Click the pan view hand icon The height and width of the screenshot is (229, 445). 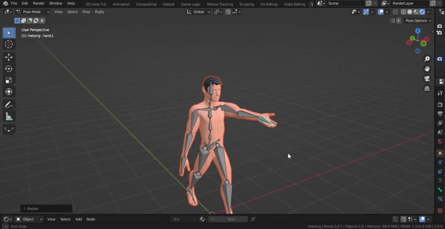(427, 69)
